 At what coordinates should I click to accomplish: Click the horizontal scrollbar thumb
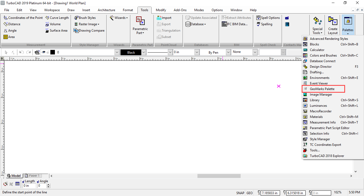click(219, 176)
